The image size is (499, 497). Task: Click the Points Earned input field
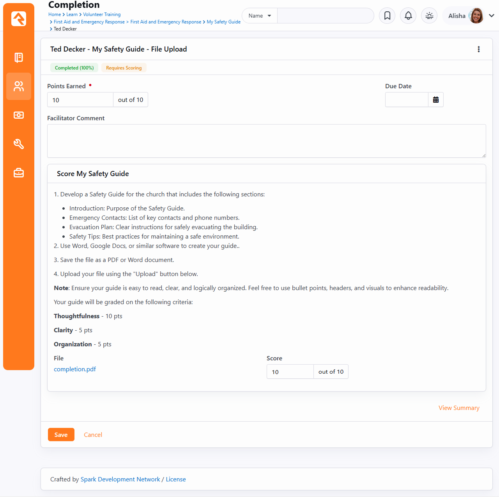pos(80,100)
